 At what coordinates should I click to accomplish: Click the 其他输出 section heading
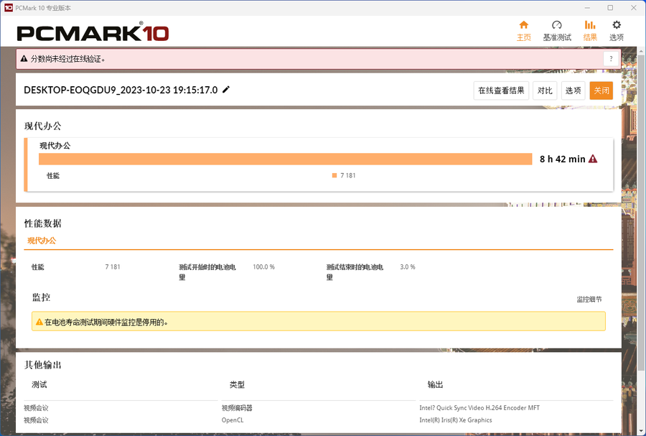click(43, 365)
